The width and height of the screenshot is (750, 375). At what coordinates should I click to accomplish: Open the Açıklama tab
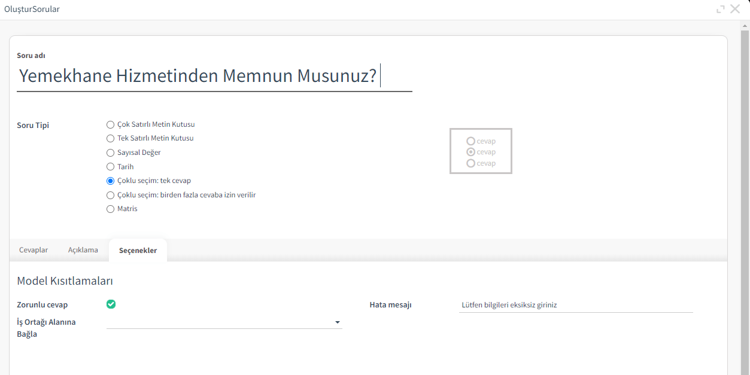point(83,250)
